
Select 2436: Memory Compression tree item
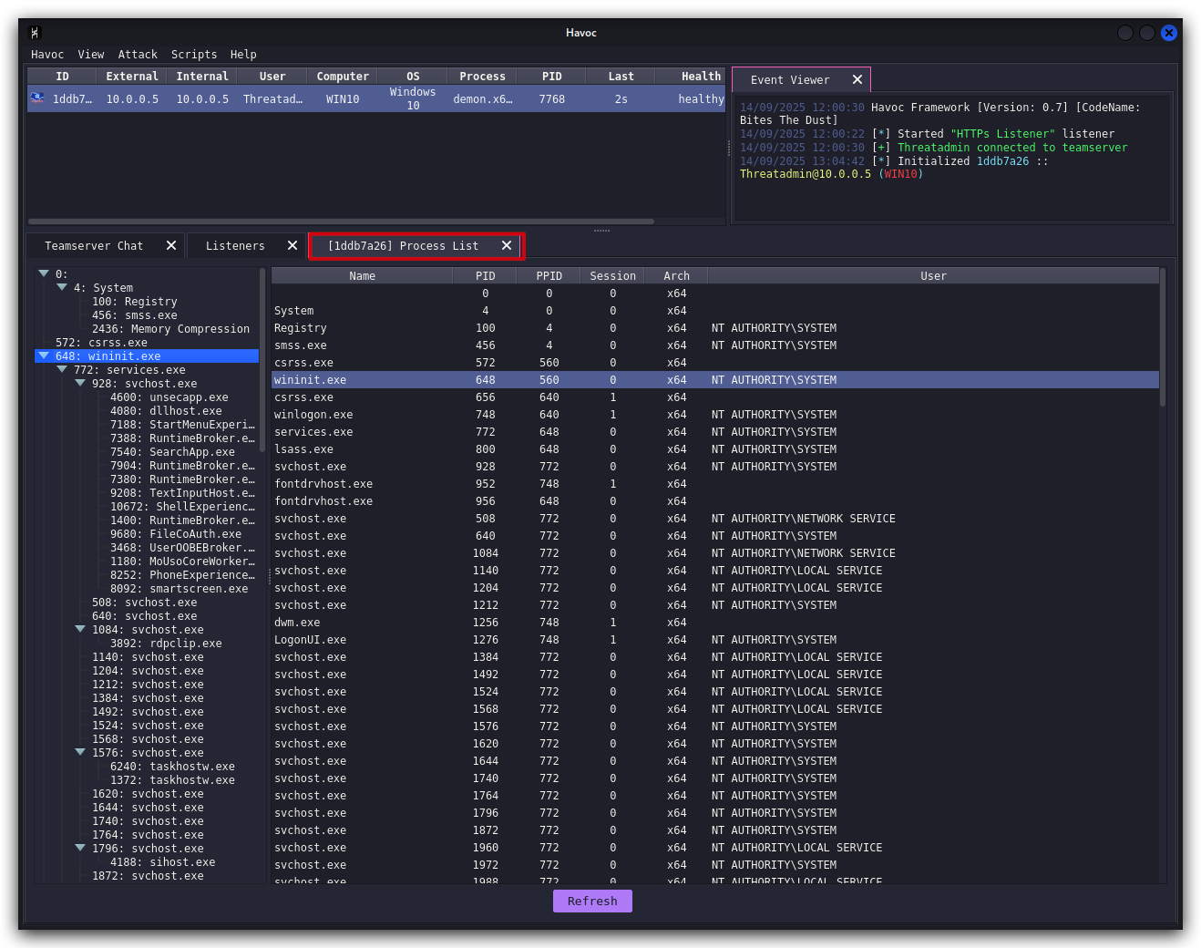170,329
